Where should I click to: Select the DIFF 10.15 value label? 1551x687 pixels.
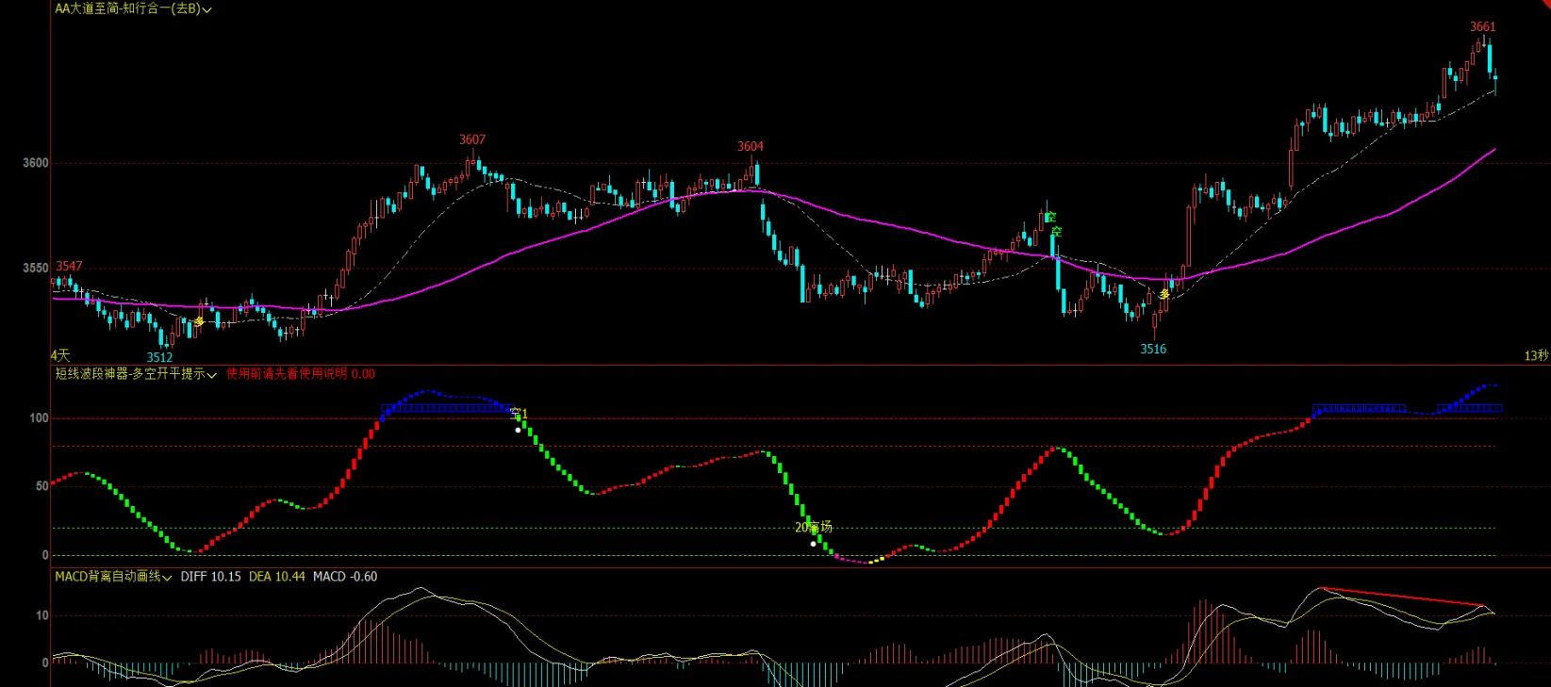(x=210, y=577)
